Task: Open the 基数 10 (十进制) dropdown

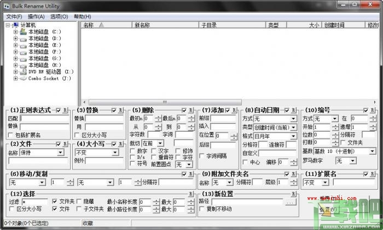Action: pos(372,151)
